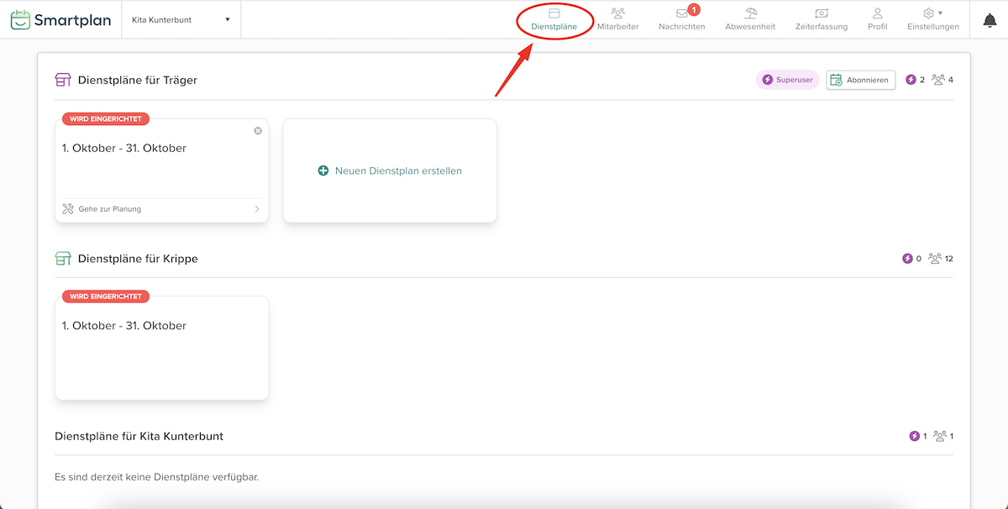The image size is (1008, 509).
Task: Click the Träger employee count icon
Action: [x=938, y=80]
